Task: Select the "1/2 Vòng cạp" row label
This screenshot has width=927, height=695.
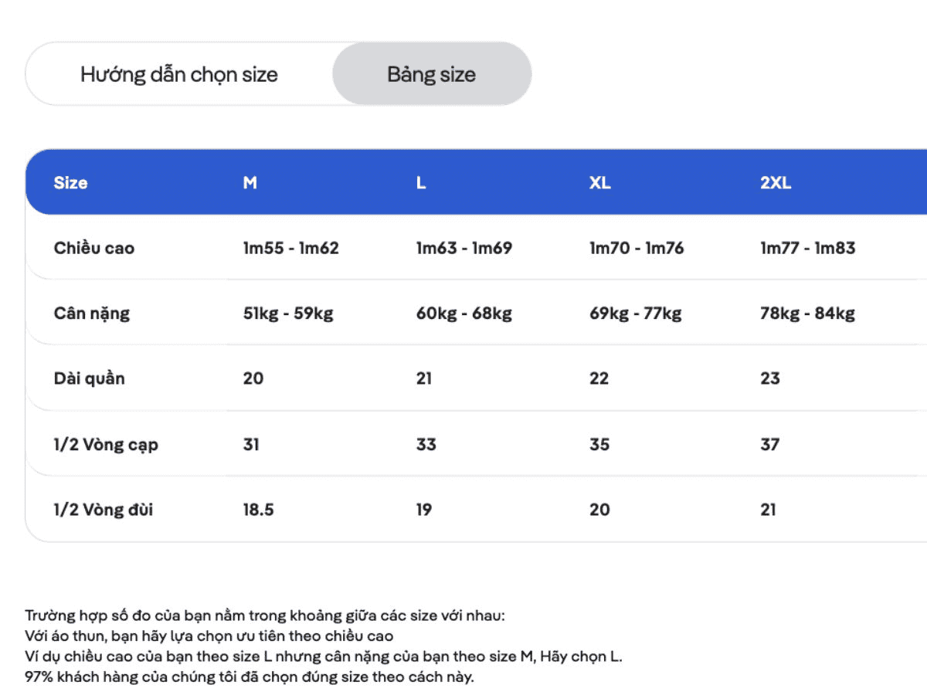Action: [x=106, y=444]
